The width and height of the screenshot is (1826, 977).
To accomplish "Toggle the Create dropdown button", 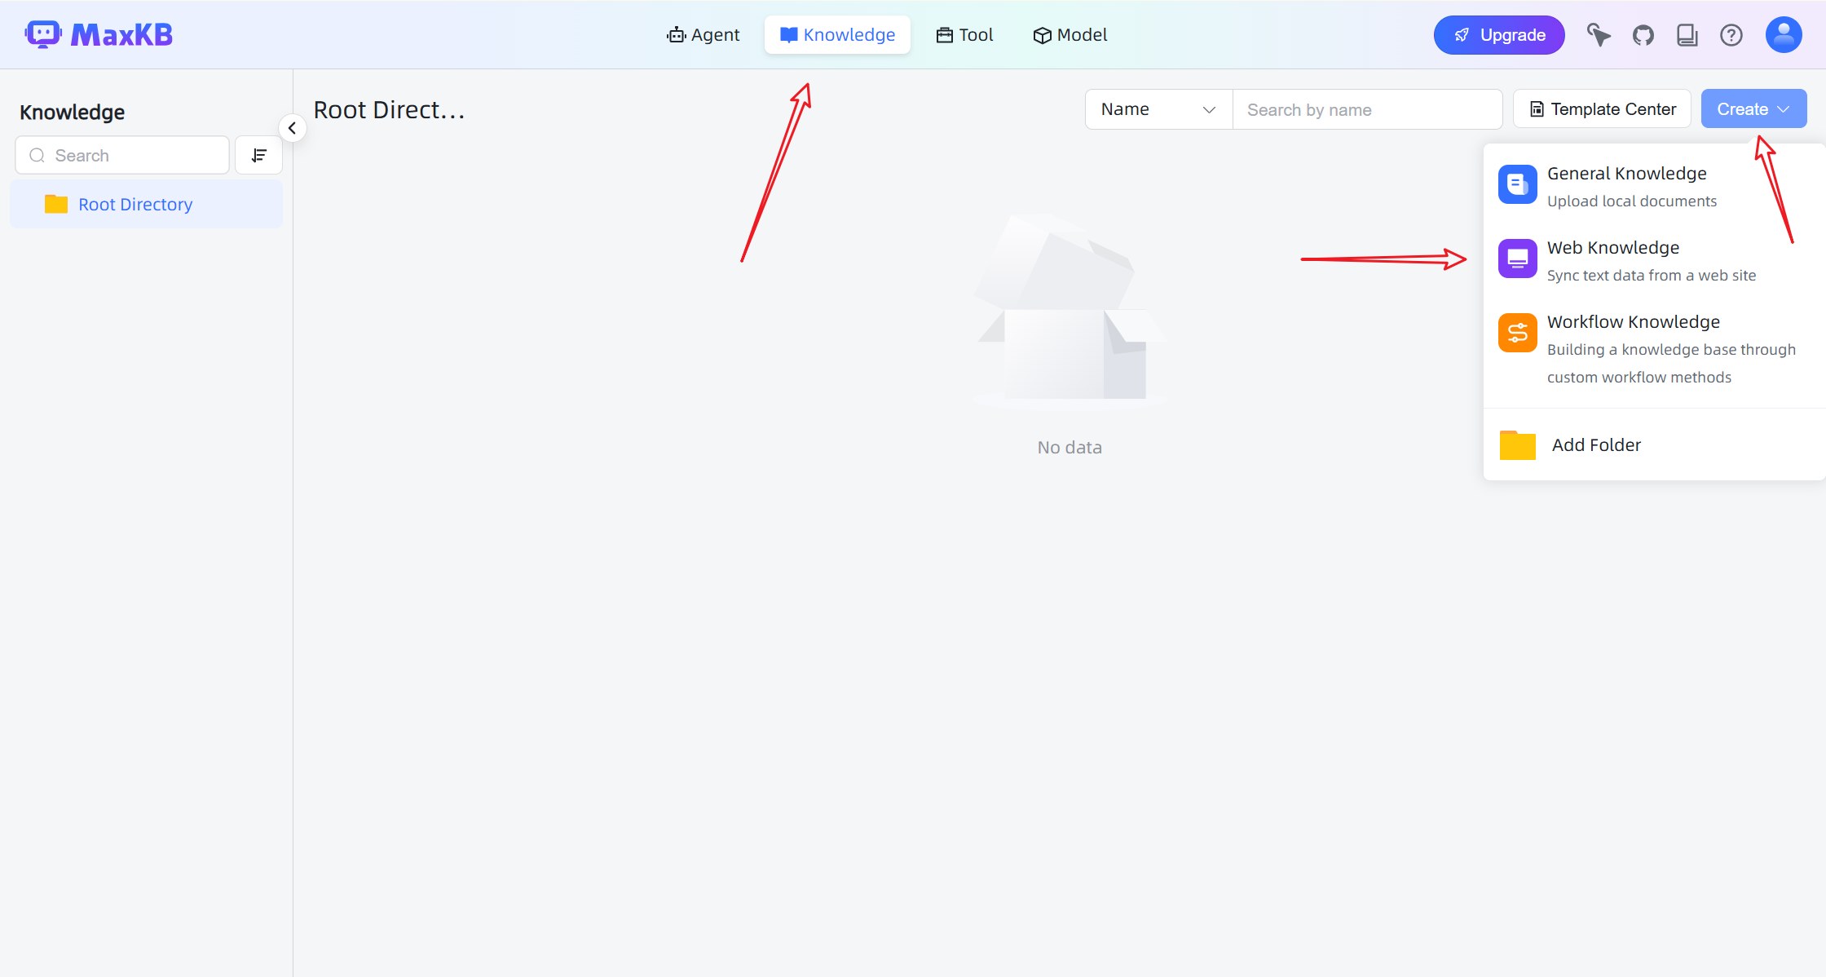I will [x=1753, y=109].
